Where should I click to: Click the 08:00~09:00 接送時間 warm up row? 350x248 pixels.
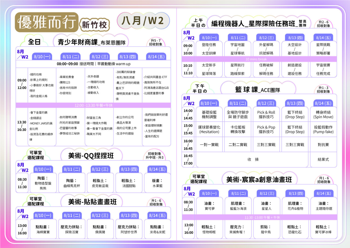(94, 64)
